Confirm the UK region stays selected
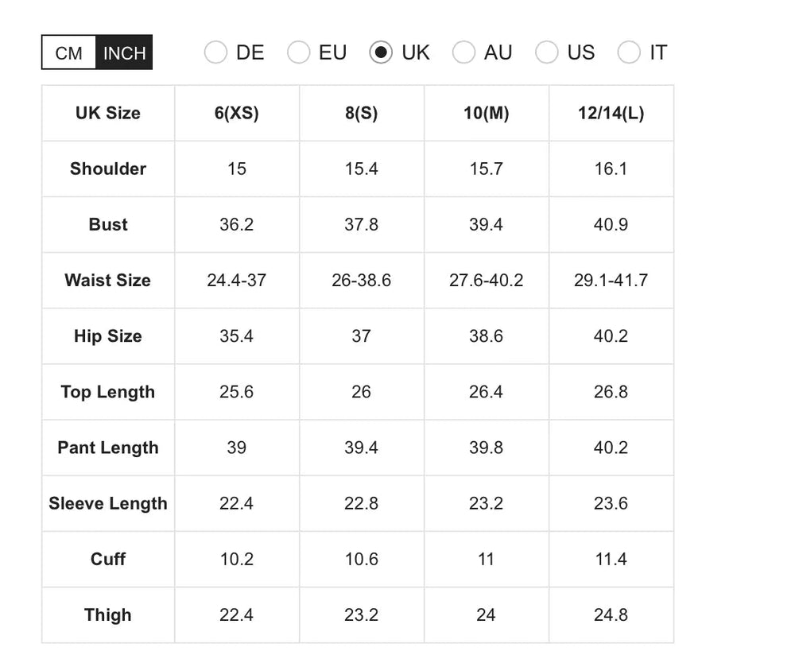 382,52
